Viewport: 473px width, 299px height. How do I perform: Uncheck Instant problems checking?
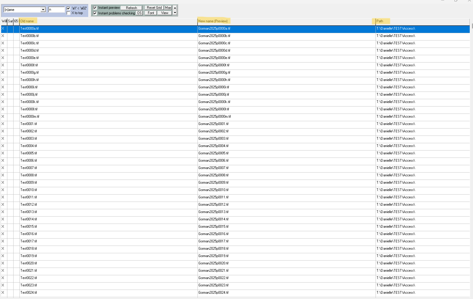point(95,13)
